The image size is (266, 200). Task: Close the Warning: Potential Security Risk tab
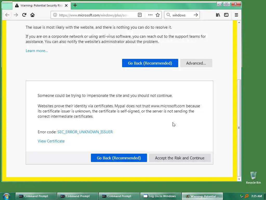pos(66,5)
